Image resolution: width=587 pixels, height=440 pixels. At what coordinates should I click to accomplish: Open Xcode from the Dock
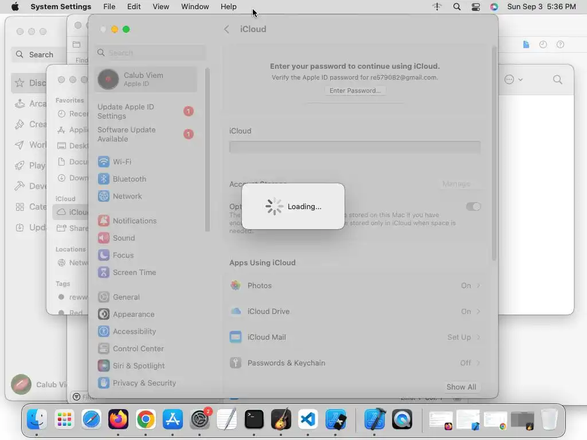click(x=375, y=419)
